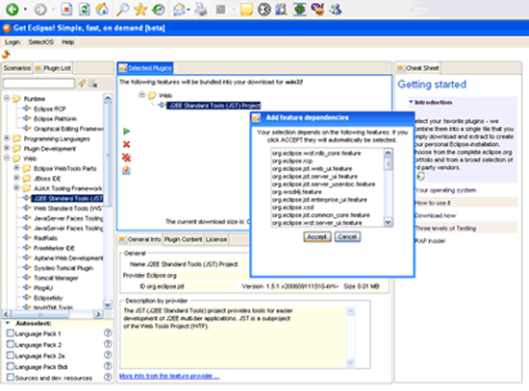Open 'Three levels of Testing' cheat sheet item
Viewport: 529px width, 391px height.
tap(445, 229)
